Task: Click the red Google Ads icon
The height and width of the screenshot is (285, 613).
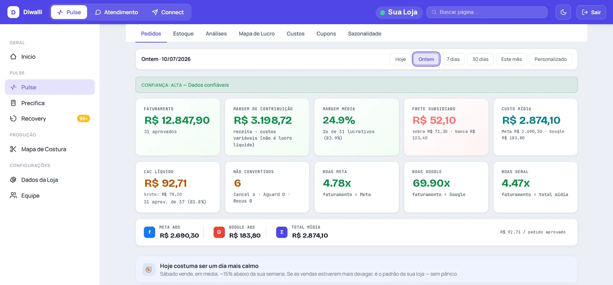Action: pos(219,232)
